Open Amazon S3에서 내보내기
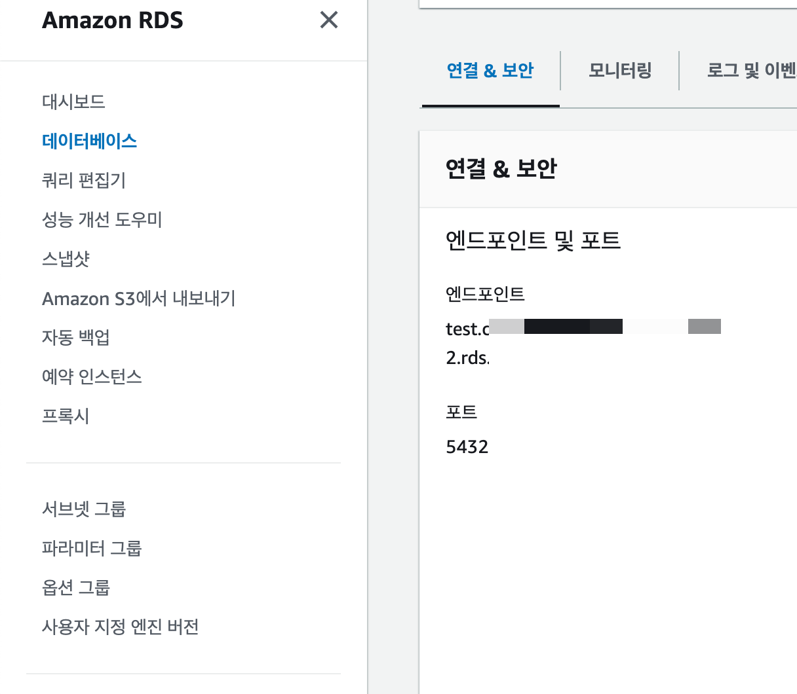Viewport: 797px width, 694px height. [x=139, y=299]
